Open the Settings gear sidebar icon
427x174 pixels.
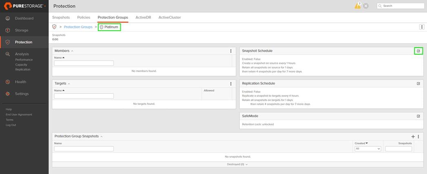point(8,94)
